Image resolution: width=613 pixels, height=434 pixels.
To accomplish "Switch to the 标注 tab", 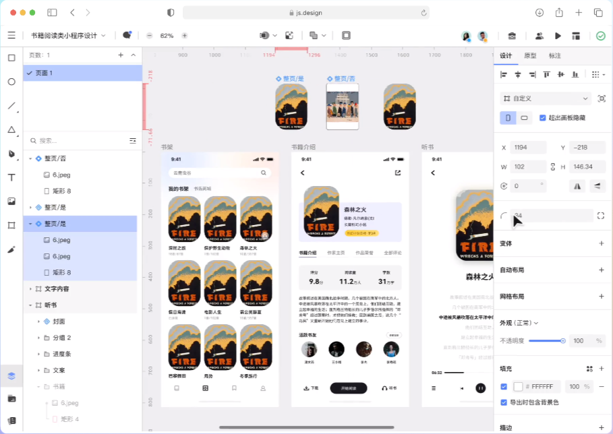I will tap(555, 56).
